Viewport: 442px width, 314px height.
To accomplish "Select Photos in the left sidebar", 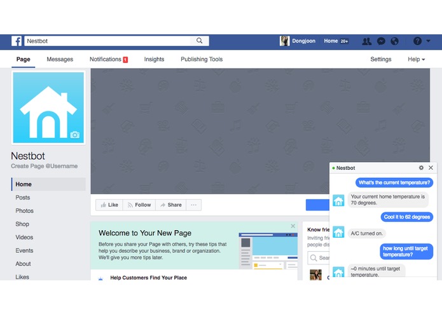I will click(25, 210).
